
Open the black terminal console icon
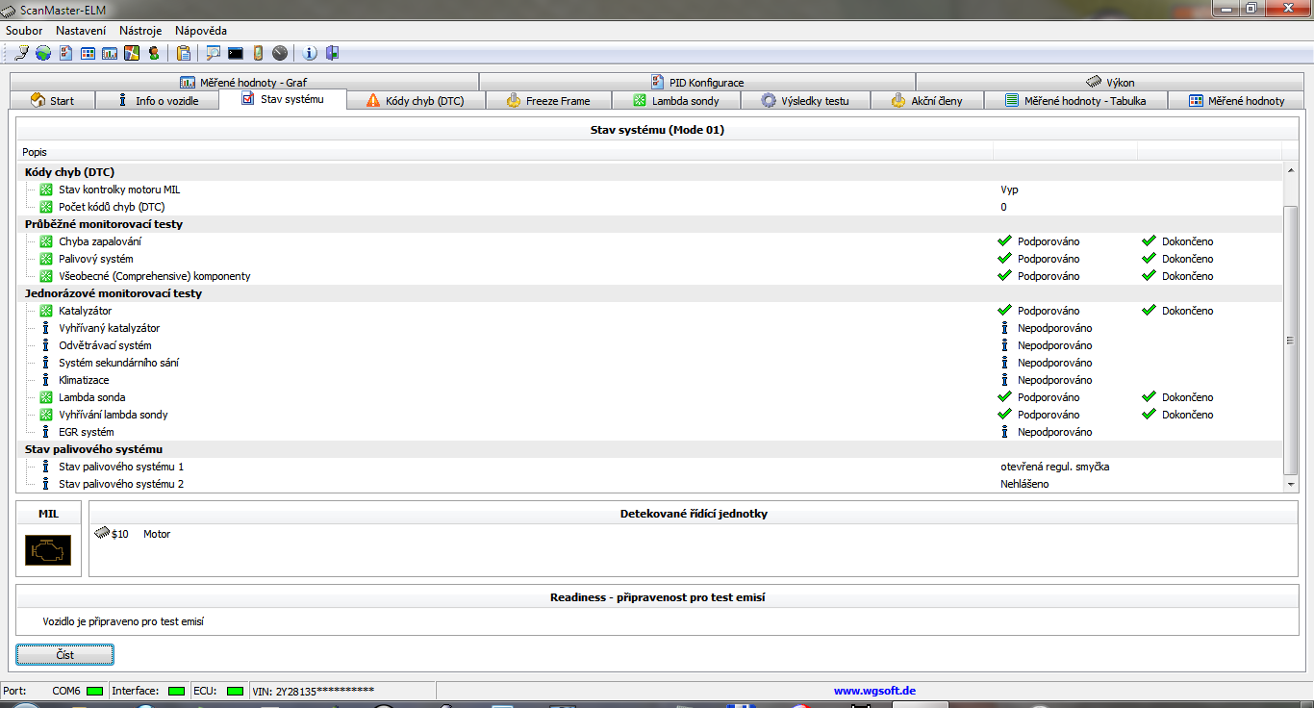[x=235, y=54]
